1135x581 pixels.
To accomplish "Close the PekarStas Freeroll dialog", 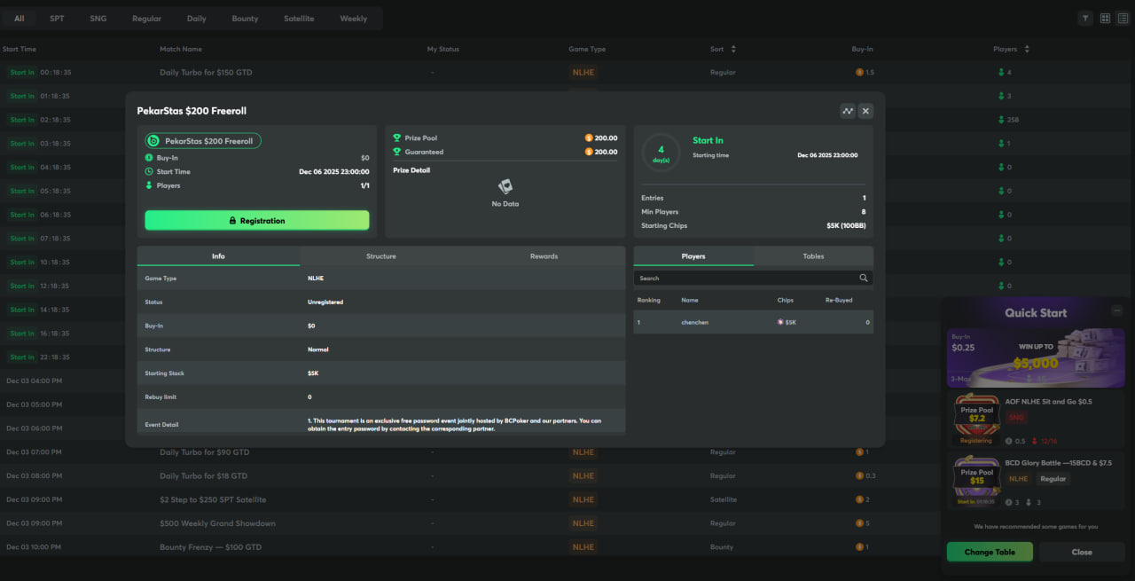I will coord(866,111).
